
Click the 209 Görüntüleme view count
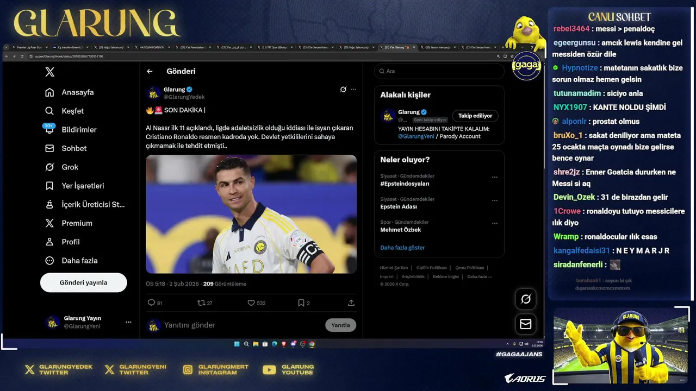[225, 284]
